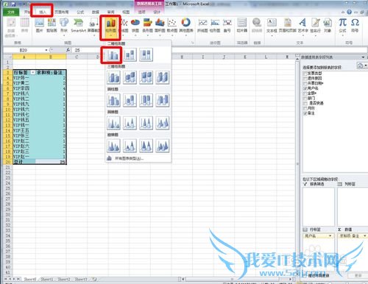Click the Name Box showing B20

(x=24, y=50)
